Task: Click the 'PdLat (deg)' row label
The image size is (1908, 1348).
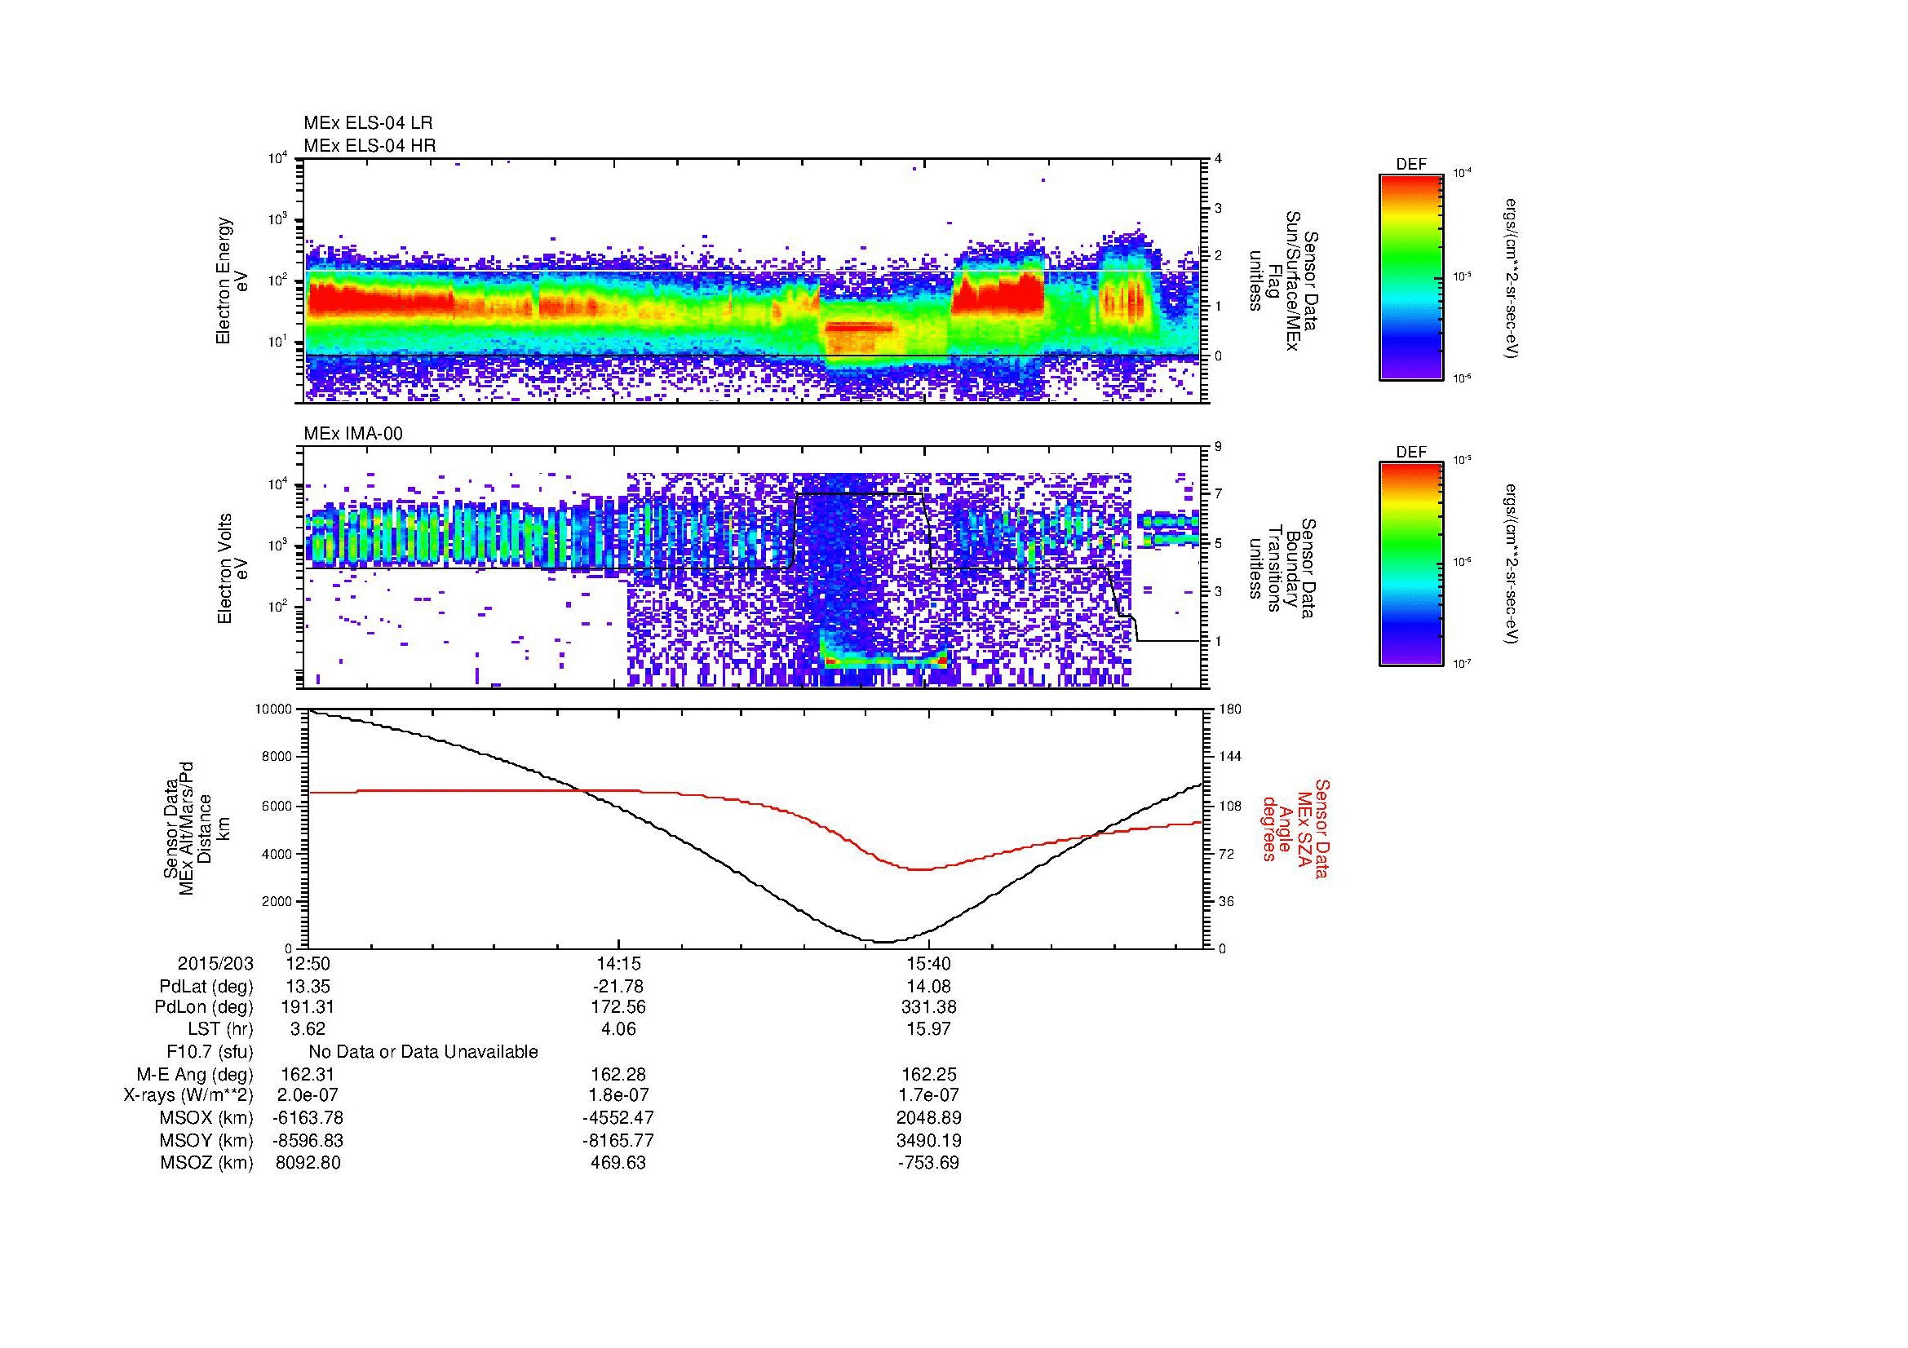Action: [206, 987]
